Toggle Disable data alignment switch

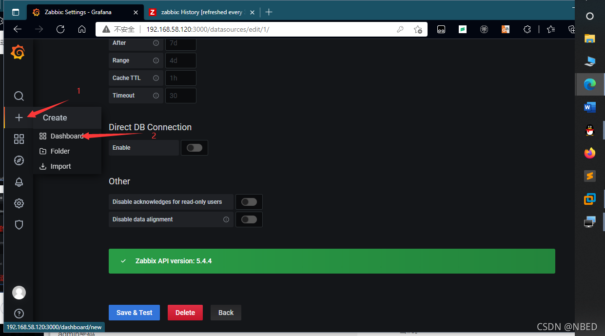coord(249,219)
